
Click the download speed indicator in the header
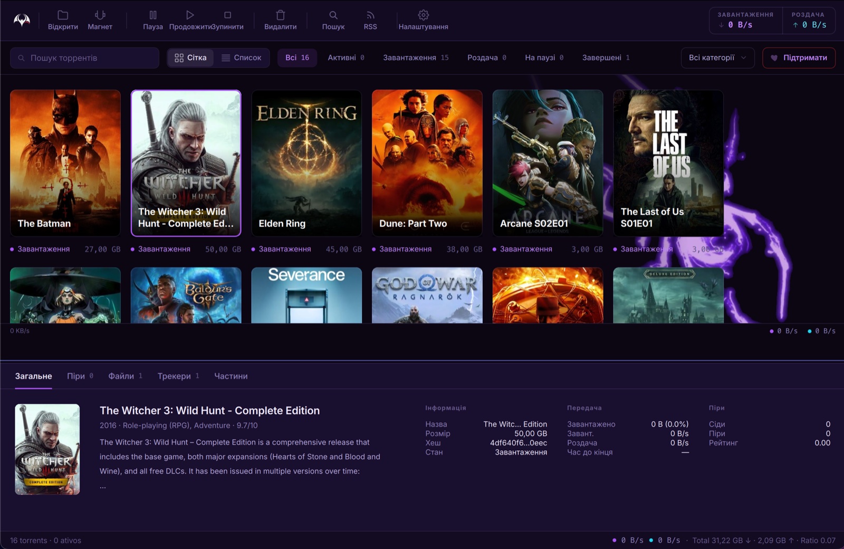click(x=745, y=21)
